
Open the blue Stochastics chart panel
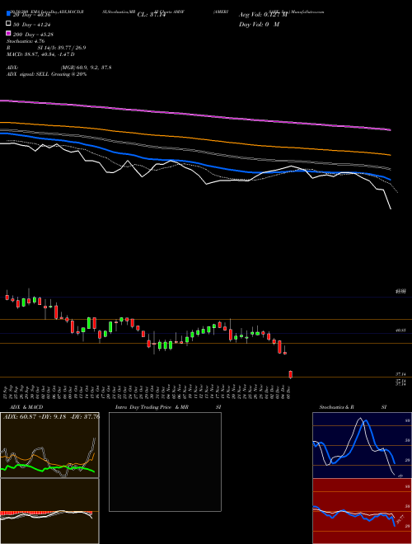click(362, 445)
